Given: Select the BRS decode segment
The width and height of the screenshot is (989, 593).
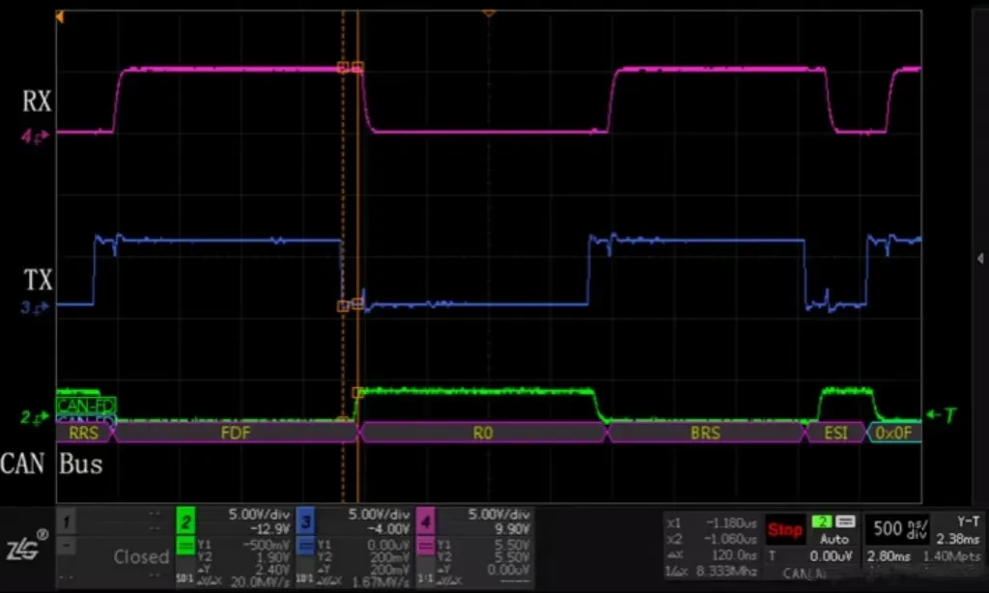Looking at the screenshot, I should click(705, 433).
